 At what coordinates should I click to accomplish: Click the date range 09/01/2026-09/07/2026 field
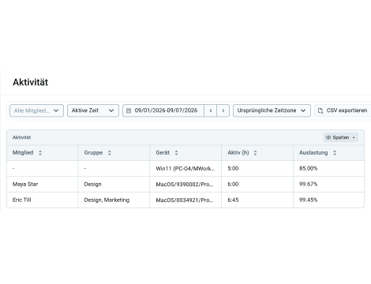tap(163, 110)
